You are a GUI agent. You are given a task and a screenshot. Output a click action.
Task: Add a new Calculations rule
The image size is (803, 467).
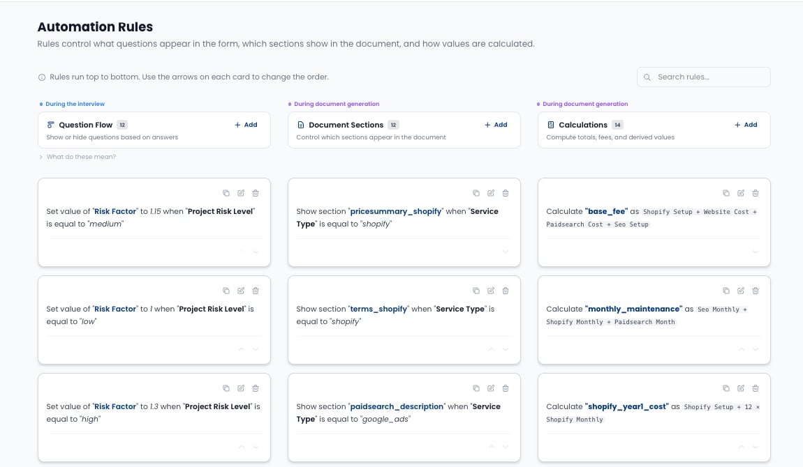click(x=746, y=125)
